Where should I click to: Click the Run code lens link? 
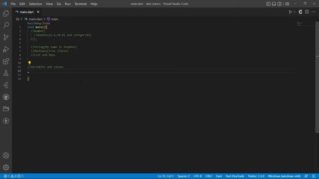29,23
